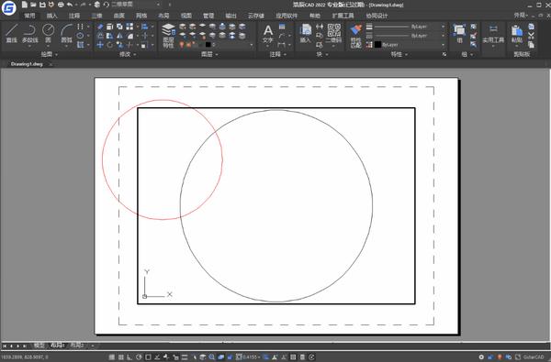Viewport: 551px width, 362px height.
Task: Open the workspace dropdown (二维草图)
Action: pos(135,5)
